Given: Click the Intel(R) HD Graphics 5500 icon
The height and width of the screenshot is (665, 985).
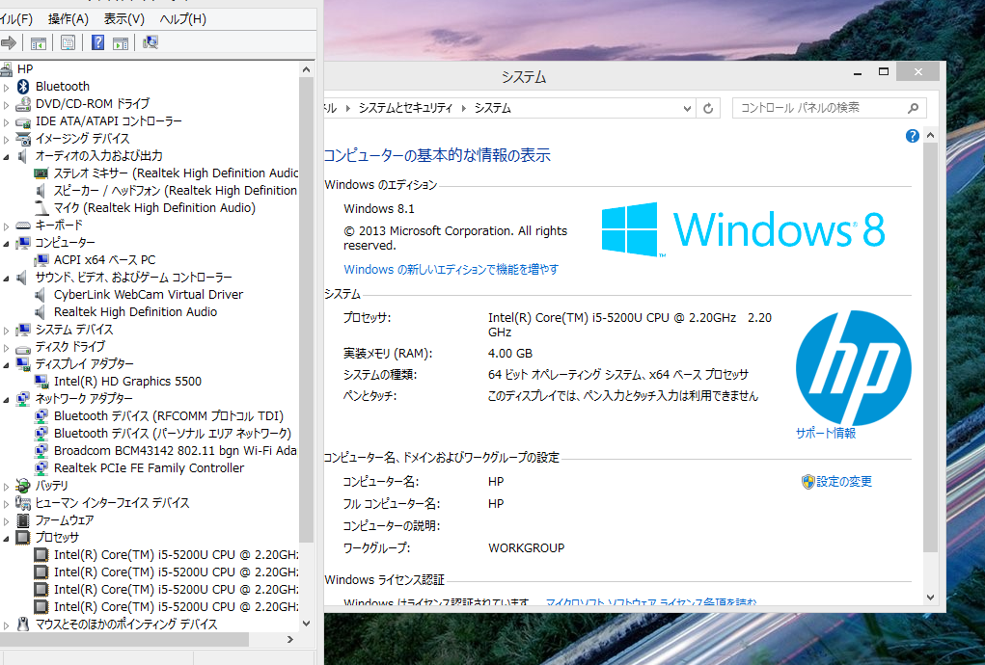Looking at the screenshot, I should pyautogui.click(x=41, y=382).
